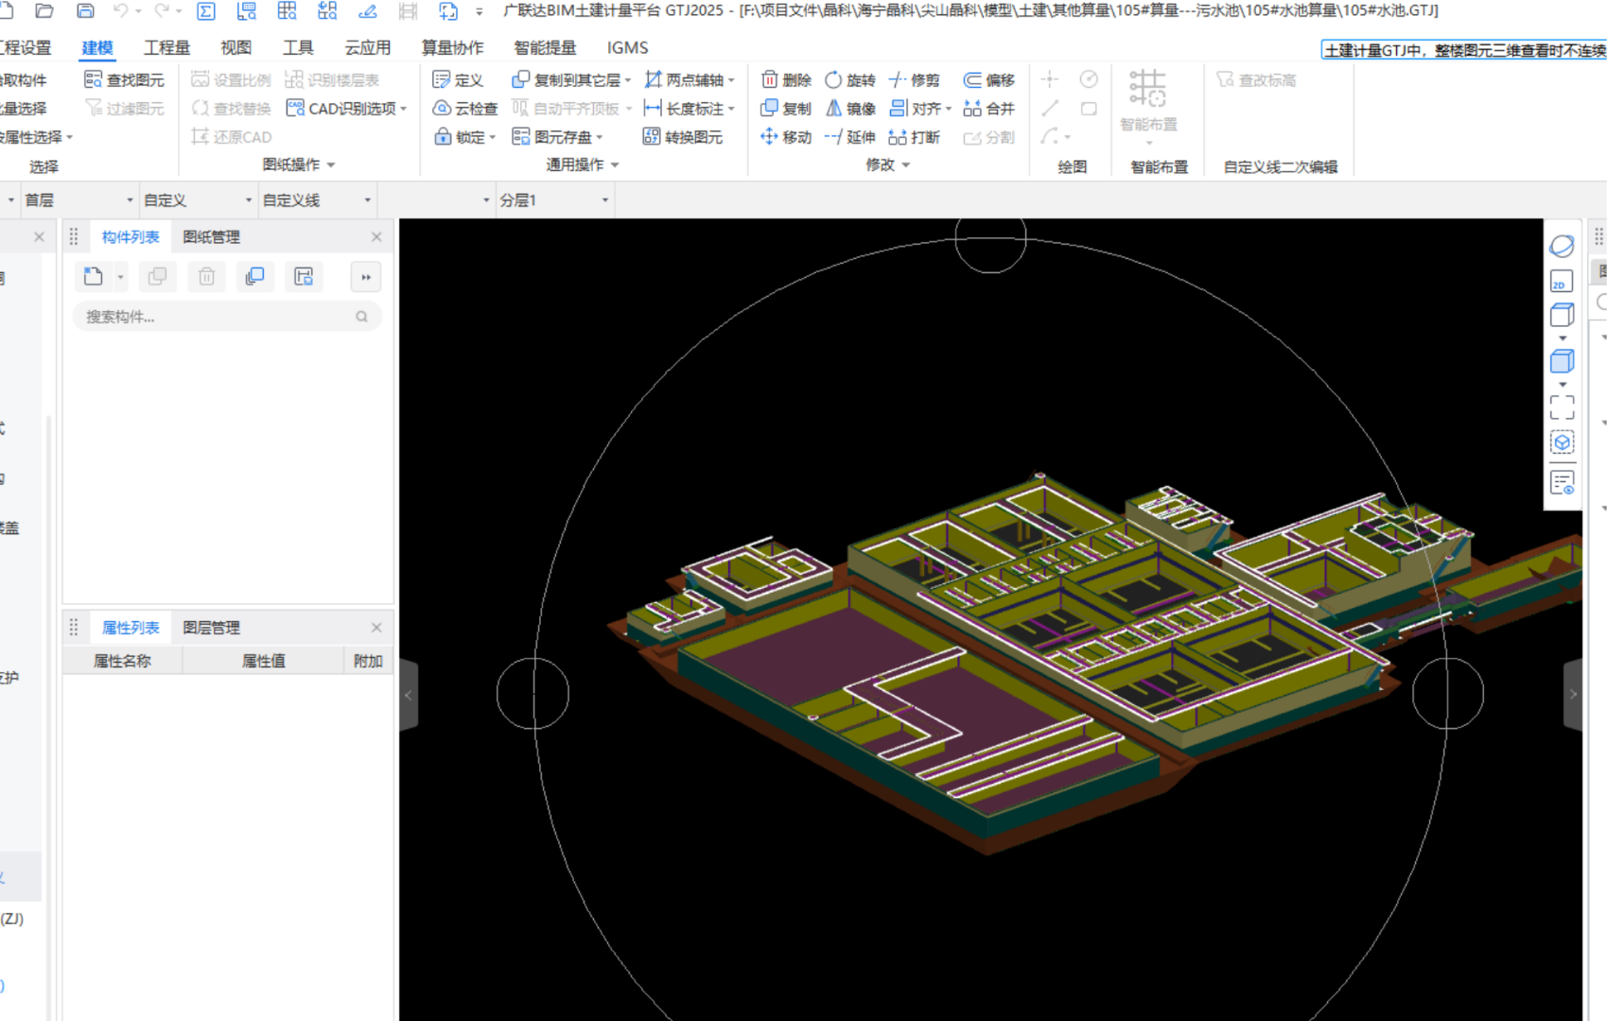The image size is (1607, 1021).
Task: Open the empty component name dropdown
Action: pos(437,200)
